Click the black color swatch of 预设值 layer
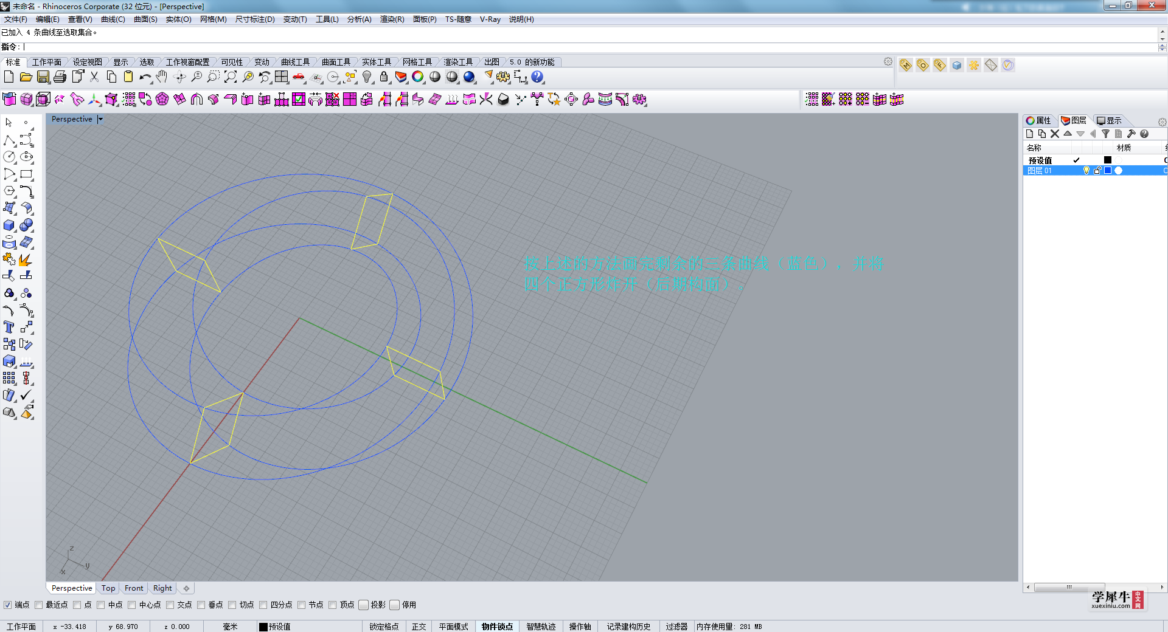The height and width of the screenshot is (632, 1168). (1108, 160)
